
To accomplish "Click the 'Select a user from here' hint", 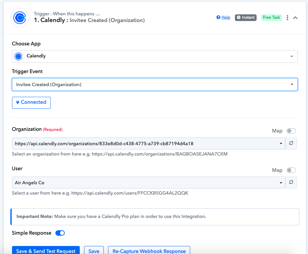I will click(100, 193).
